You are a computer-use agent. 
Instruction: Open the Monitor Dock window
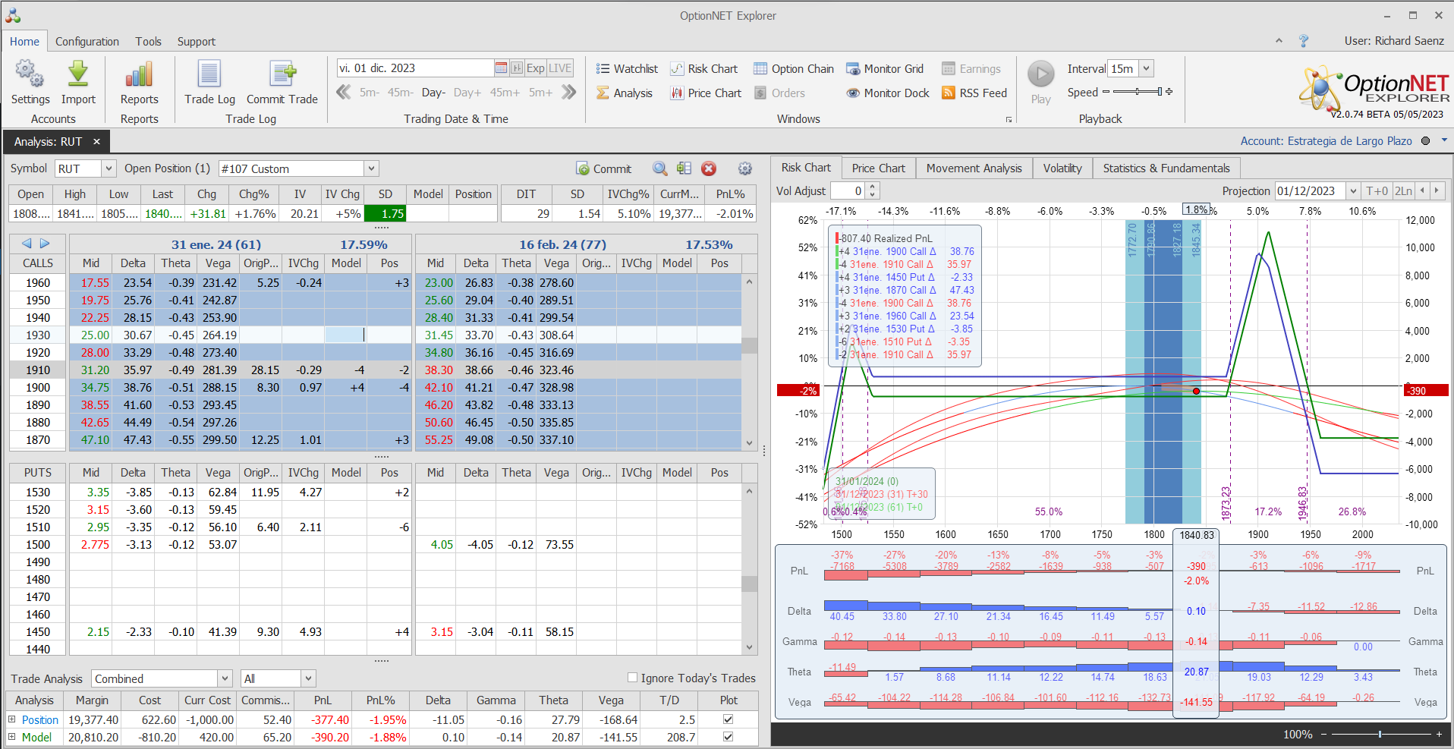[888, 93]
